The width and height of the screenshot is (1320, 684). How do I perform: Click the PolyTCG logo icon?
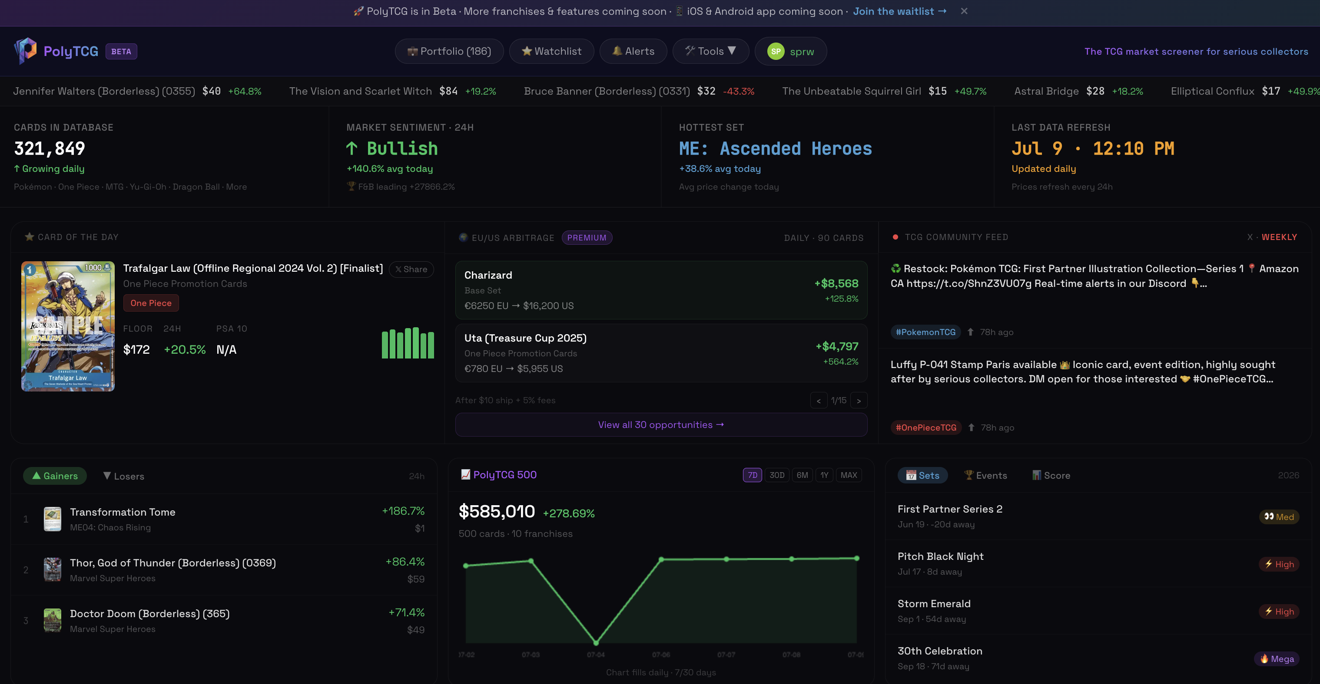[x=25, y=51]
